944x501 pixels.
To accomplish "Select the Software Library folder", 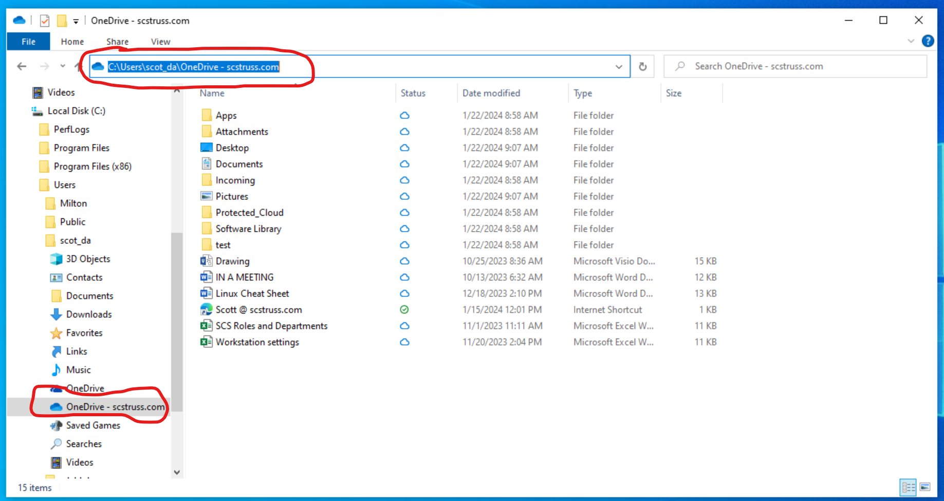I will click(248, 229).
